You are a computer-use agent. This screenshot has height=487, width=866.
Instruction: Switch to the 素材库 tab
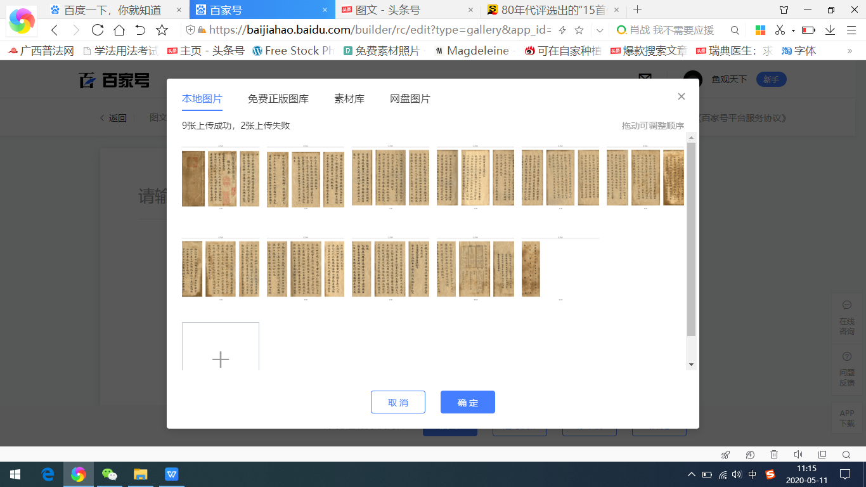[x=349, y=98]
